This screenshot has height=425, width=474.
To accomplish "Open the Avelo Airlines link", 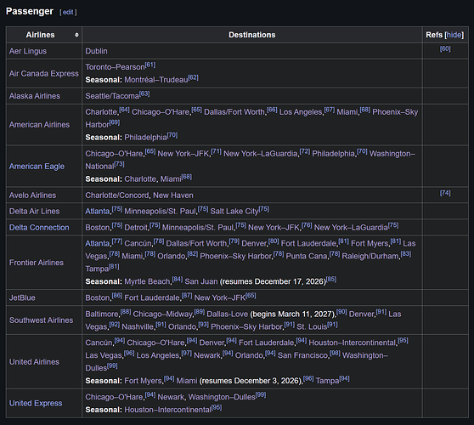I will tap(32, 195).
